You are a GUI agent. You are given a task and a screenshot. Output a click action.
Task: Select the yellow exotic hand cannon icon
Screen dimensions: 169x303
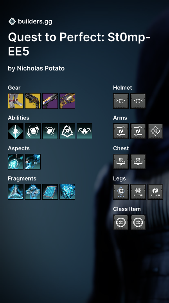coord(33,101)
